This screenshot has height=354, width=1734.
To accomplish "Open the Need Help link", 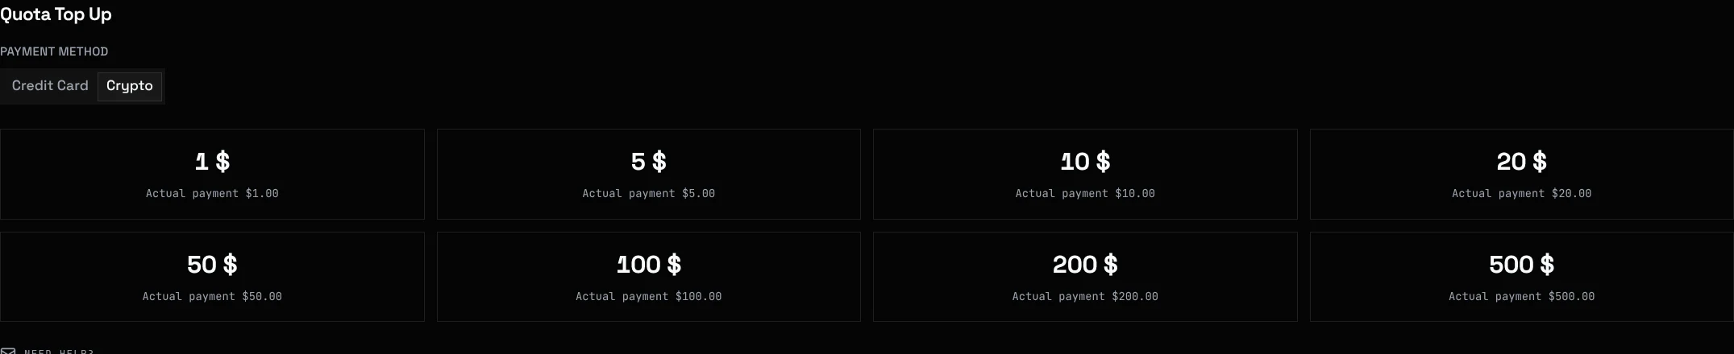I will point(59,352).
